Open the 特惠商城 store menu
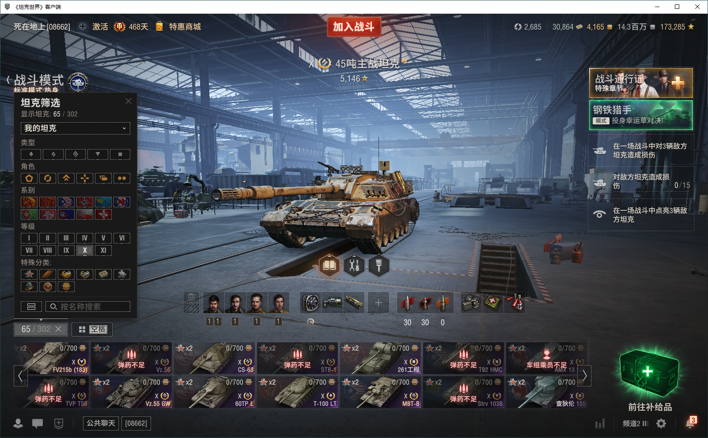 185,27
